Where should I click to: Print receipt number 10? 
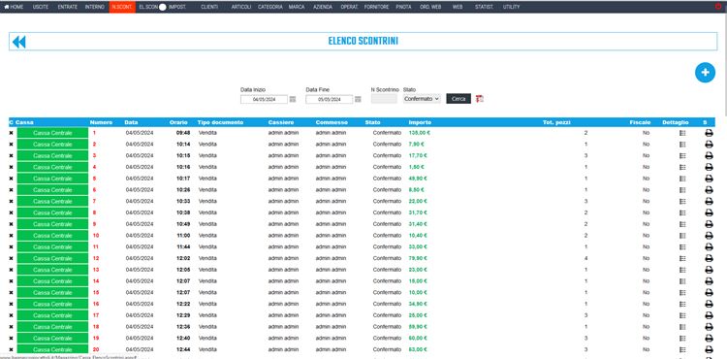[709, 236]
